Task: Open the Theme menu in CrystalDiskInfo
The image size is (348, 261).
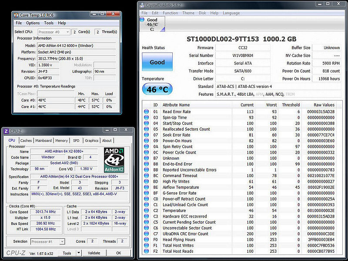Action: [188, 13]
